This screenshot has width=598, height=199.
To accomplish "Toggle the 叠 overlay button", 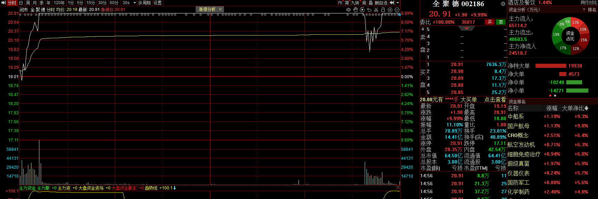I will [371, 3].
